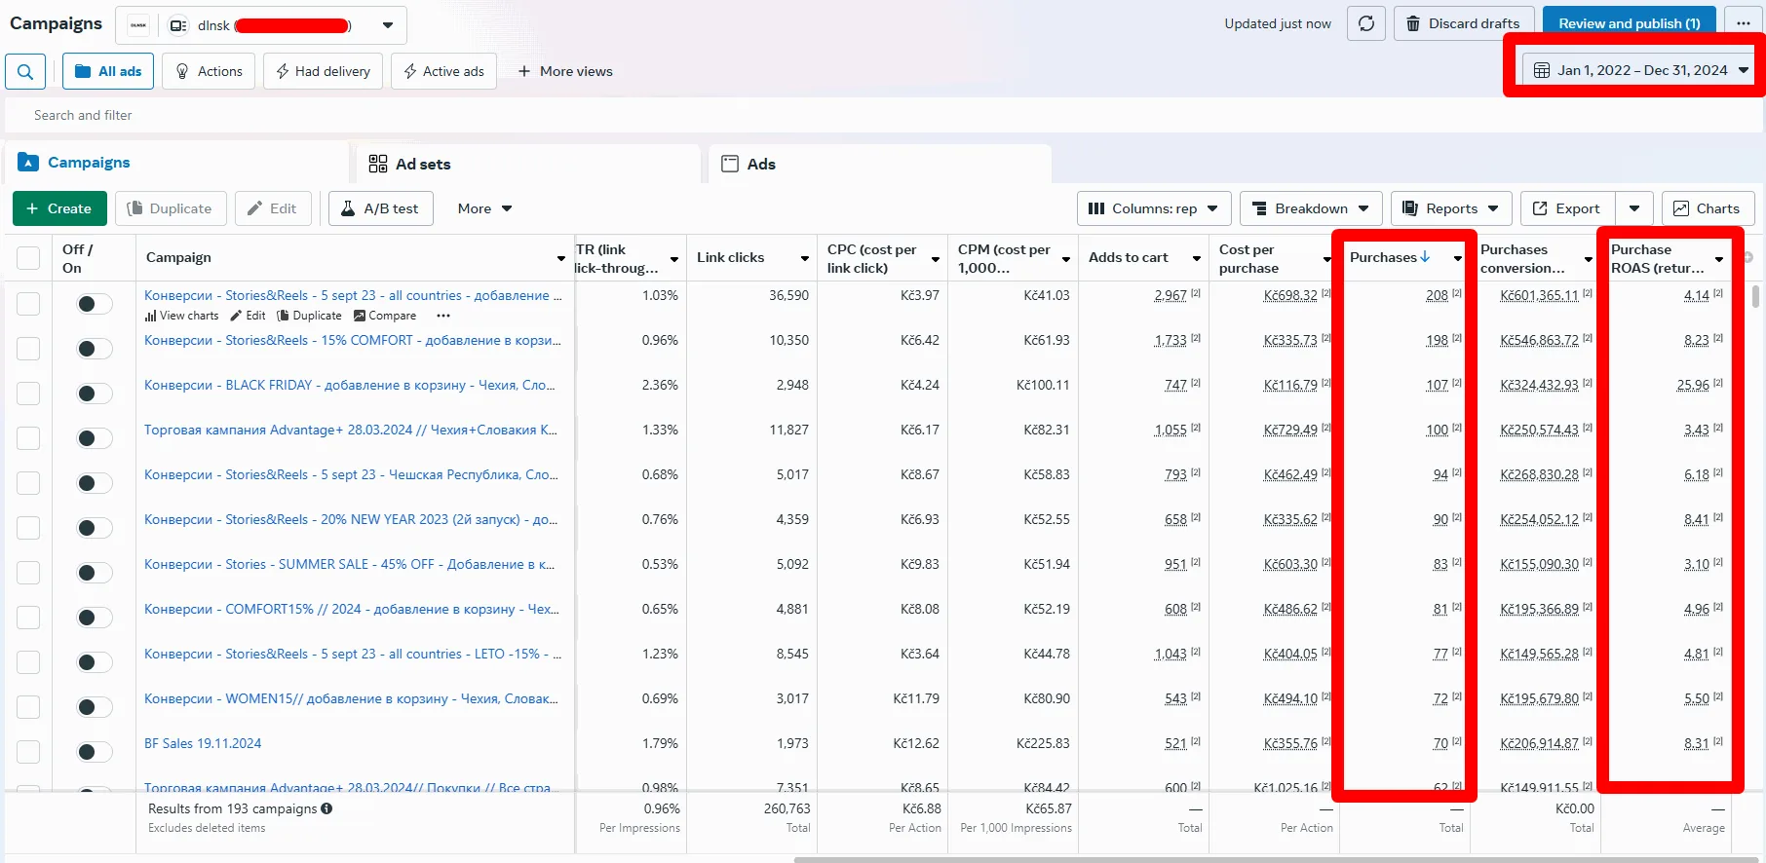Open the Columns: rep dropdown
The height and width of the screenshot is (863, 1766).
[x=1154, y=208]
